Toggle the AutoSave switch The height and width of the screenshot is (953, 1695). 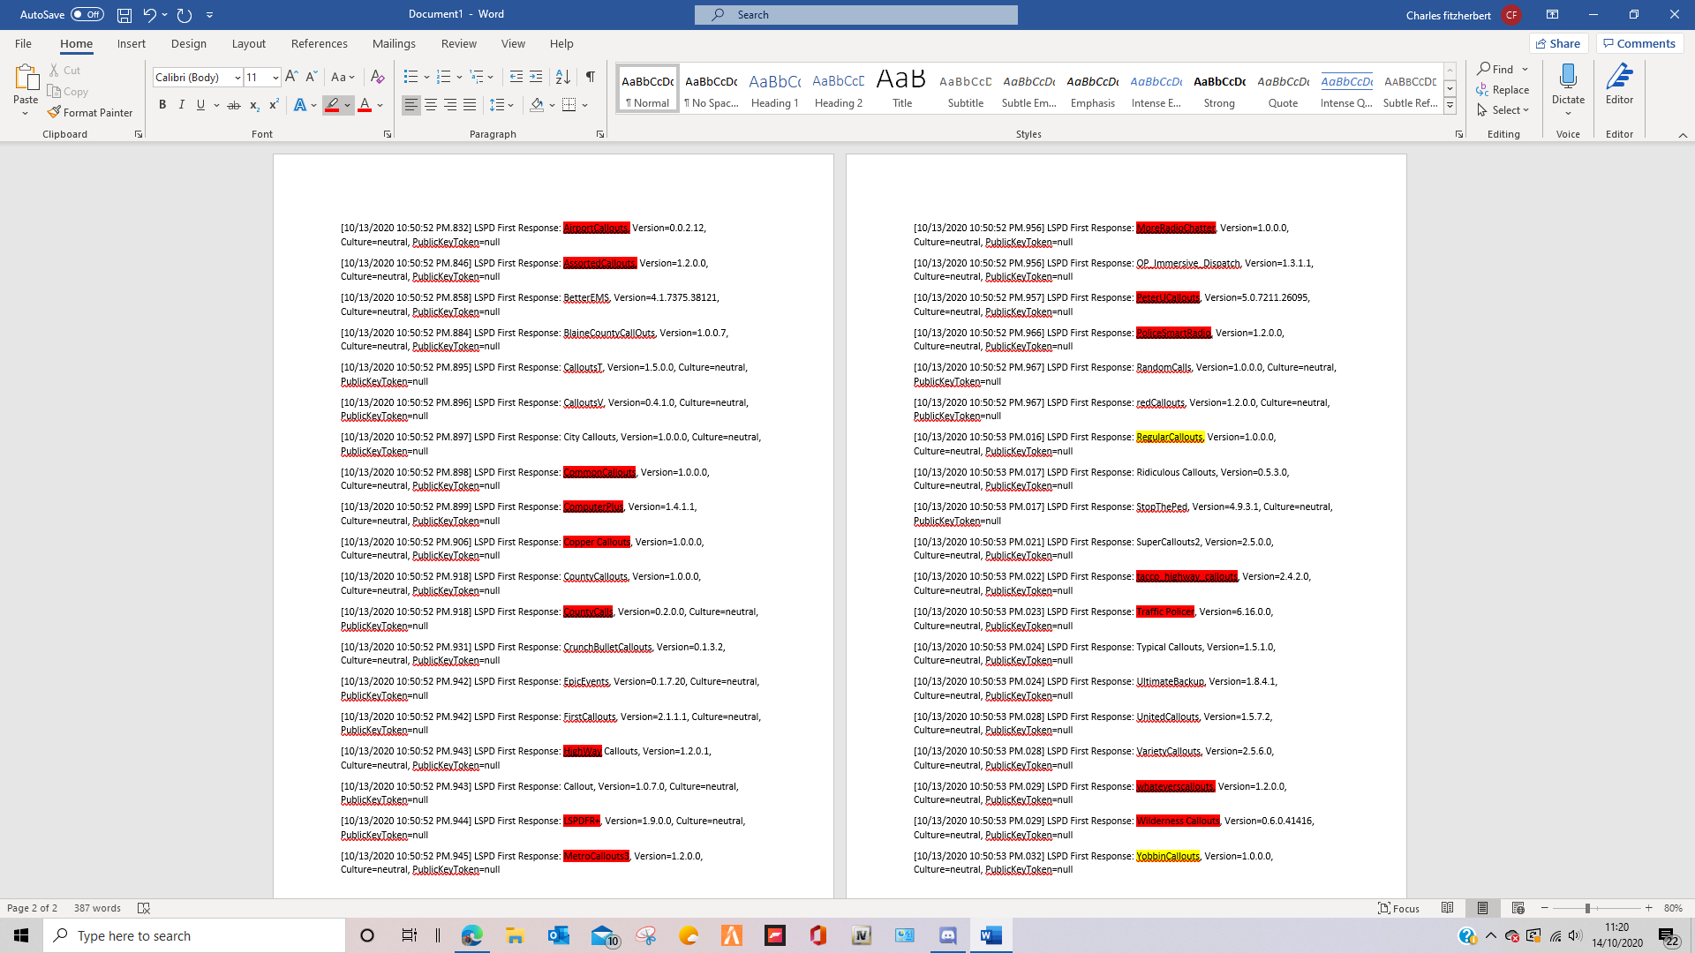[87, 14]
